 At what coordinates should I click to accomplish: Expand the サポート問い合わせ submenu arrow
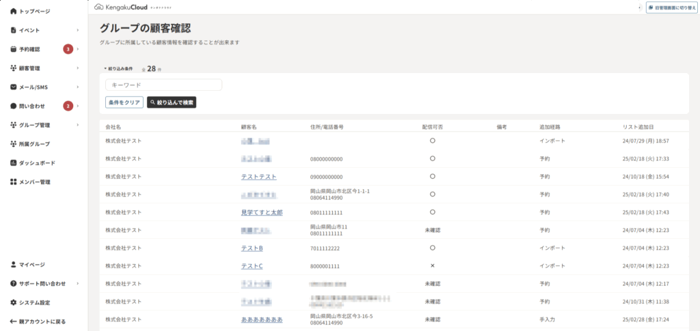[x=78, y=283]
